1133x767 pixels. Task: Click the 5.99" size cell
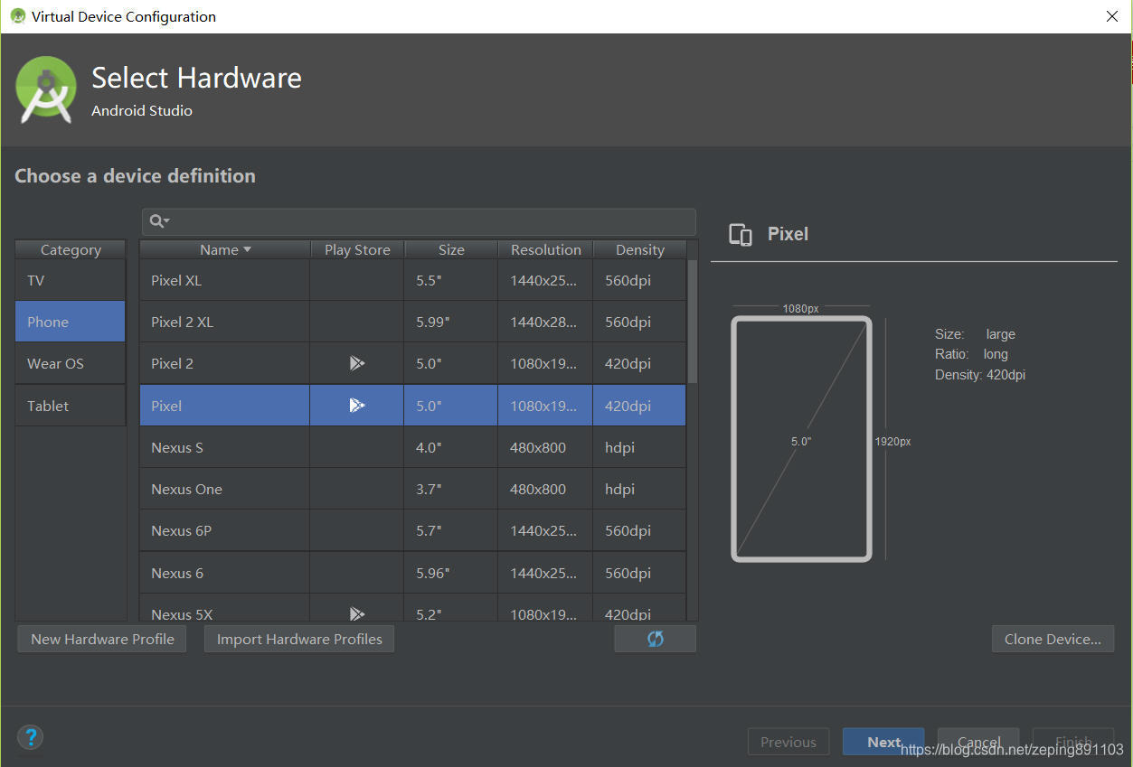pos(451,322)
